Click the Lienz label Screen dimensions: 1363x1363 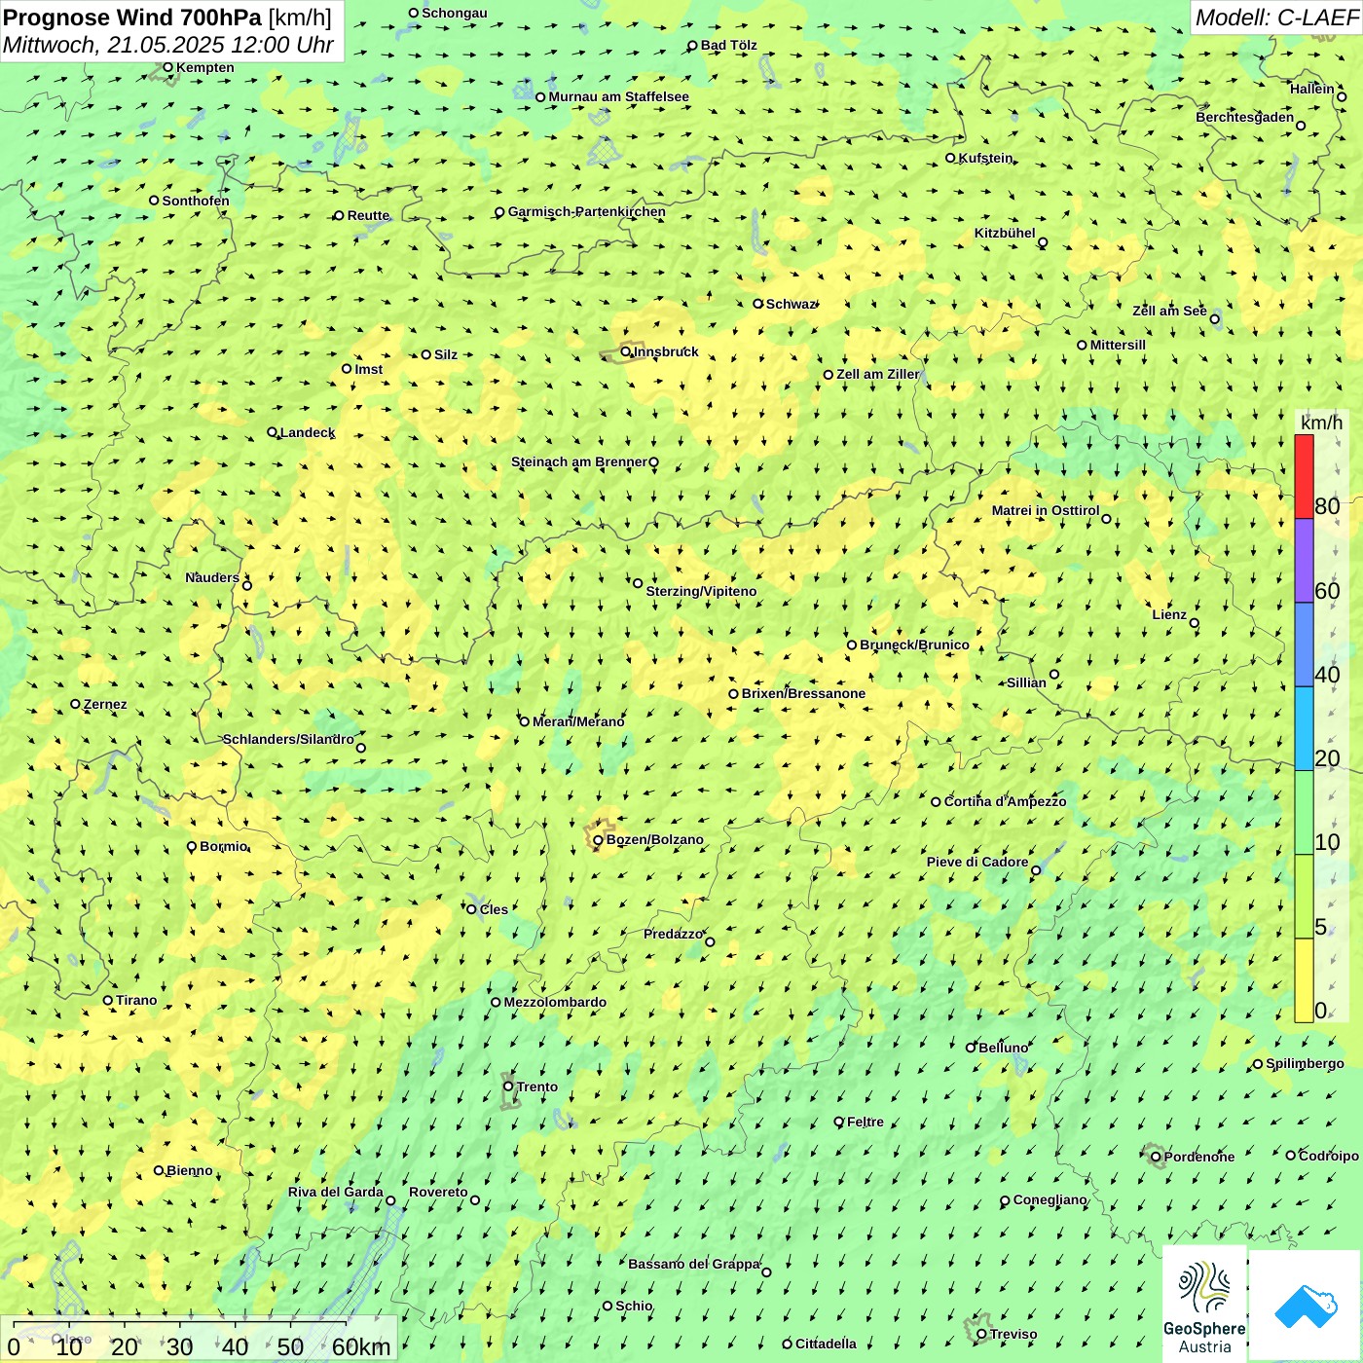tap(1169, 614)
